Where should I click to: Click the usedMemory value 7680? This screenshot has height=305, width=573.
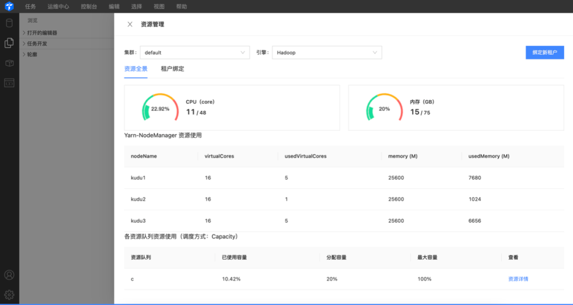(475, 178)
